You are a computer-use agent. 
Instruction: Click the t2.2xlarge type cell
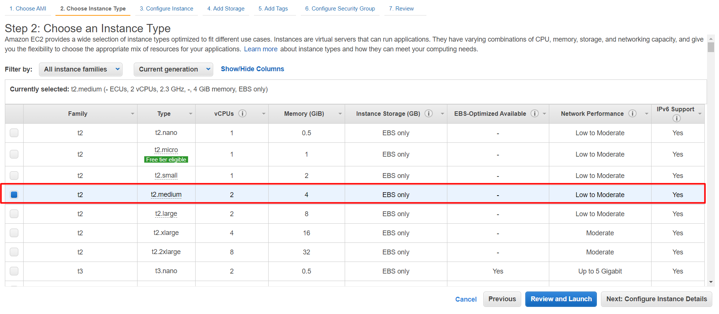point(166,252)
